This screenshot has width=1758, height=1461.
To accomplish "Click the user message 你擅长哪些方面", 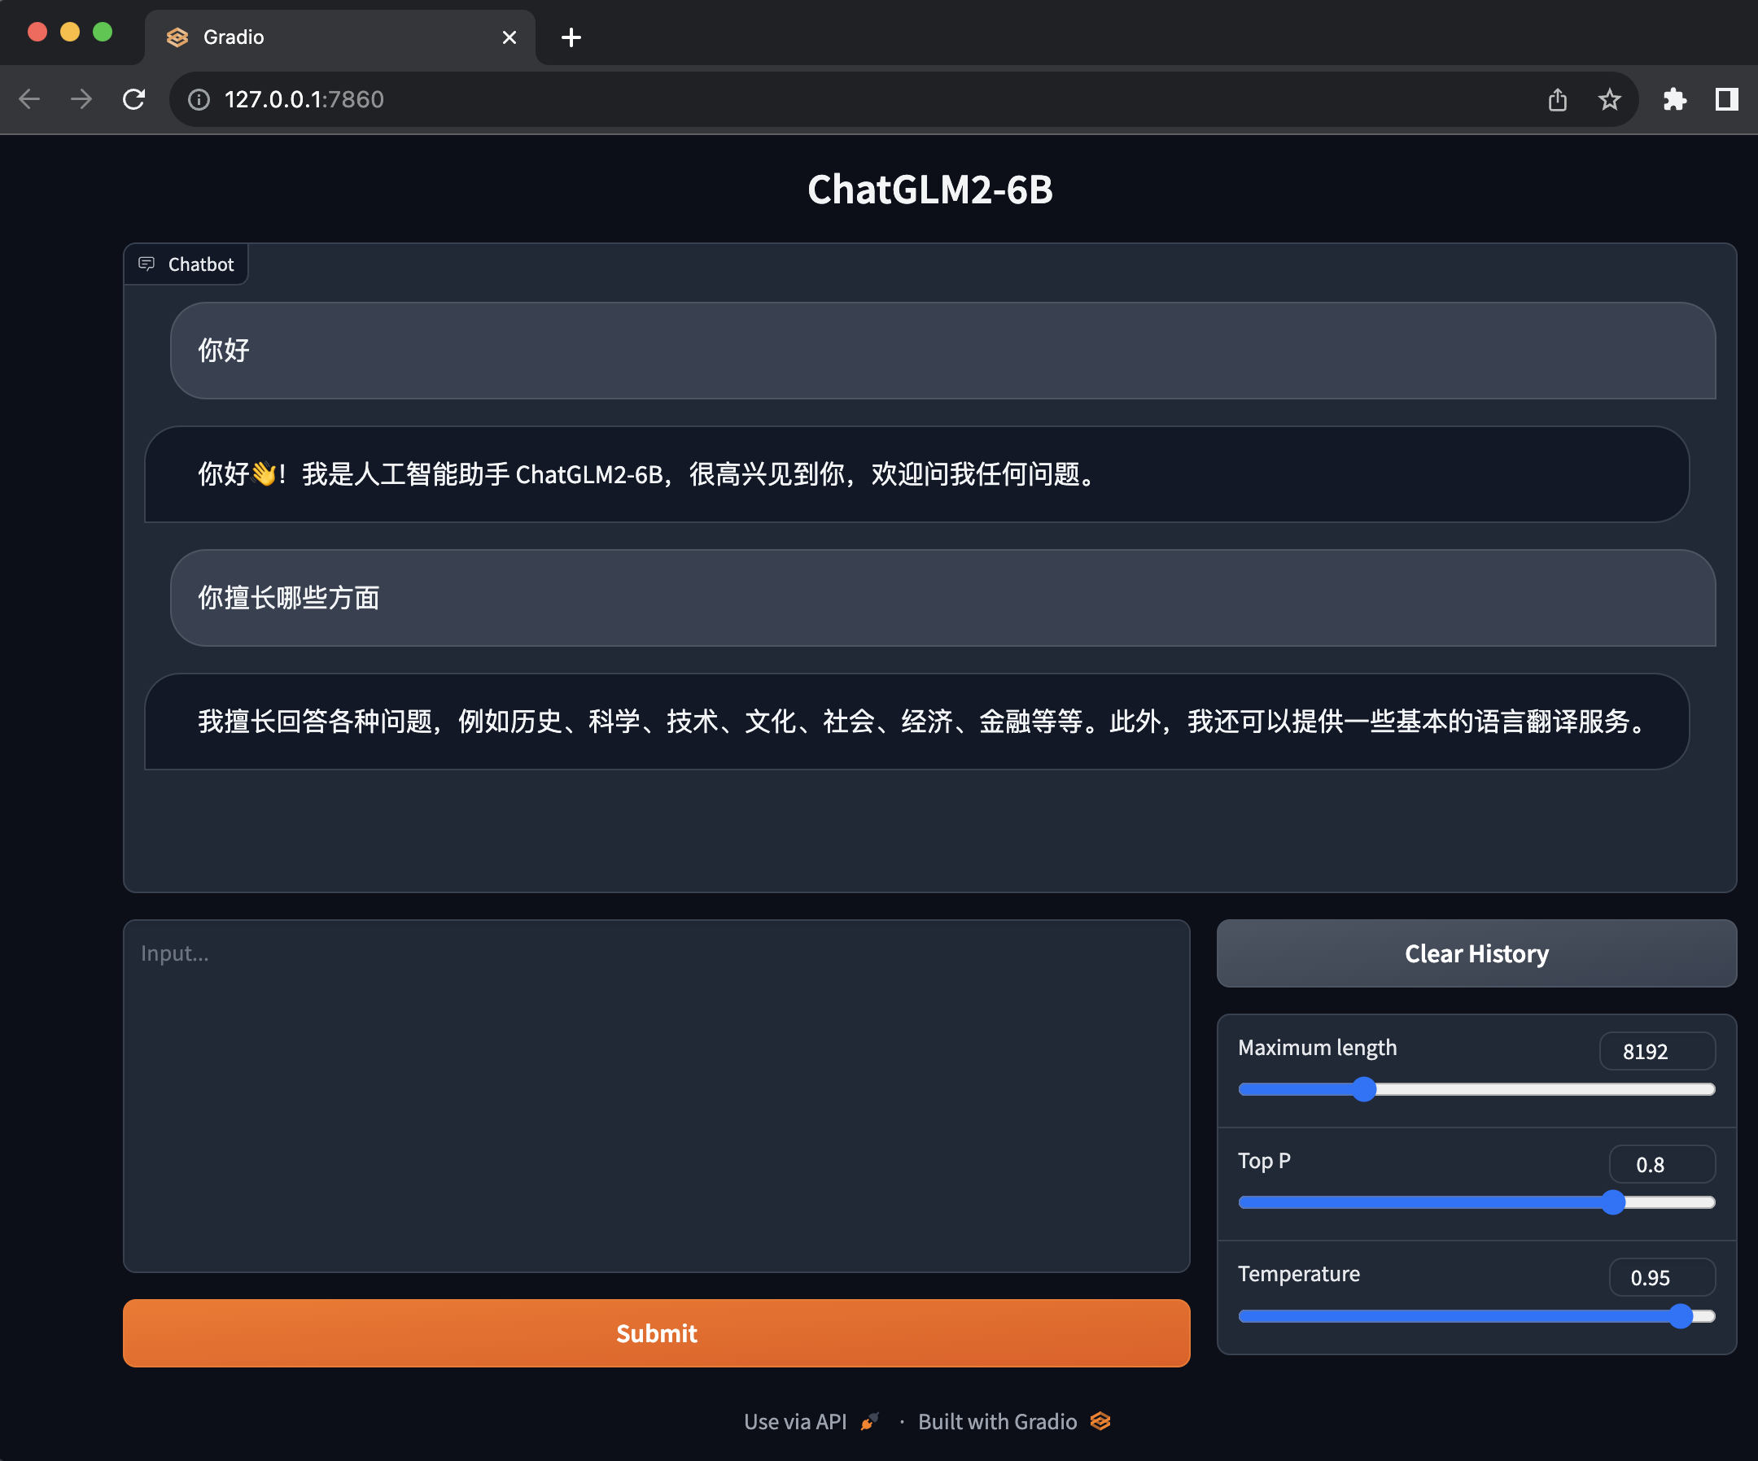I will [x=942, y=597].
